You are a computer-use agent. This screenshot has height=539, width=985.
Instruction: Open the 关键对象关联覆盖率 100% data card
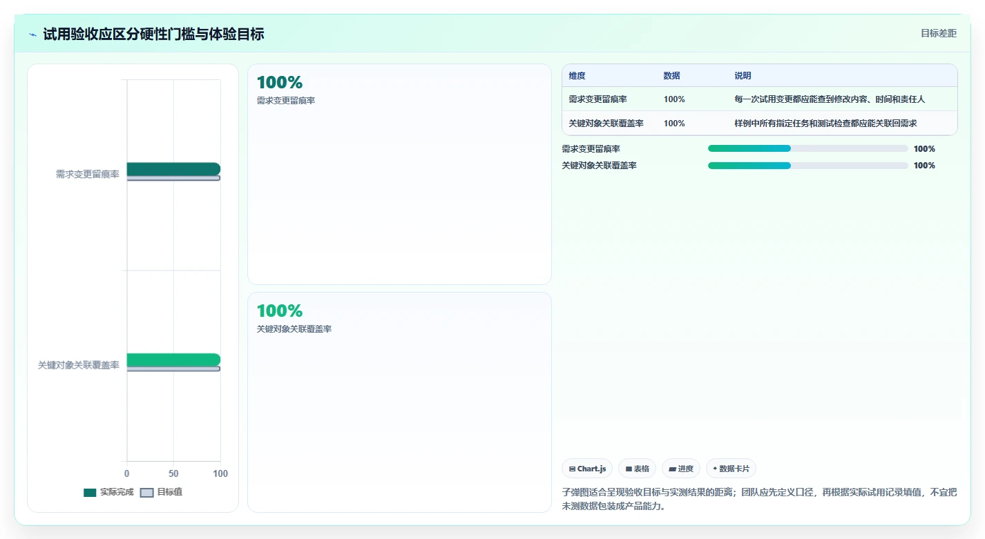tap(399, 402)
